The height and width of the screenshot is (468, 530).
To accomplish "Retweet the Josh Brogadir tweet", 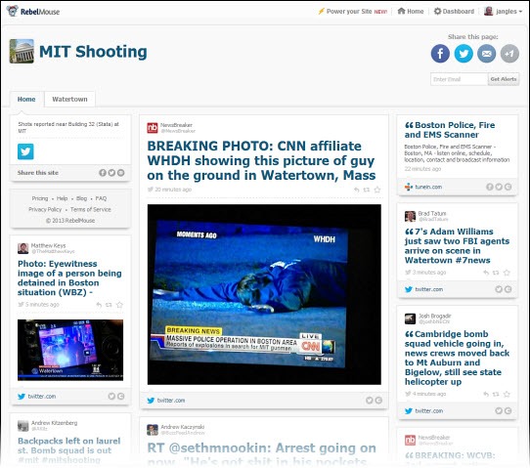I will tap(496, 394).
